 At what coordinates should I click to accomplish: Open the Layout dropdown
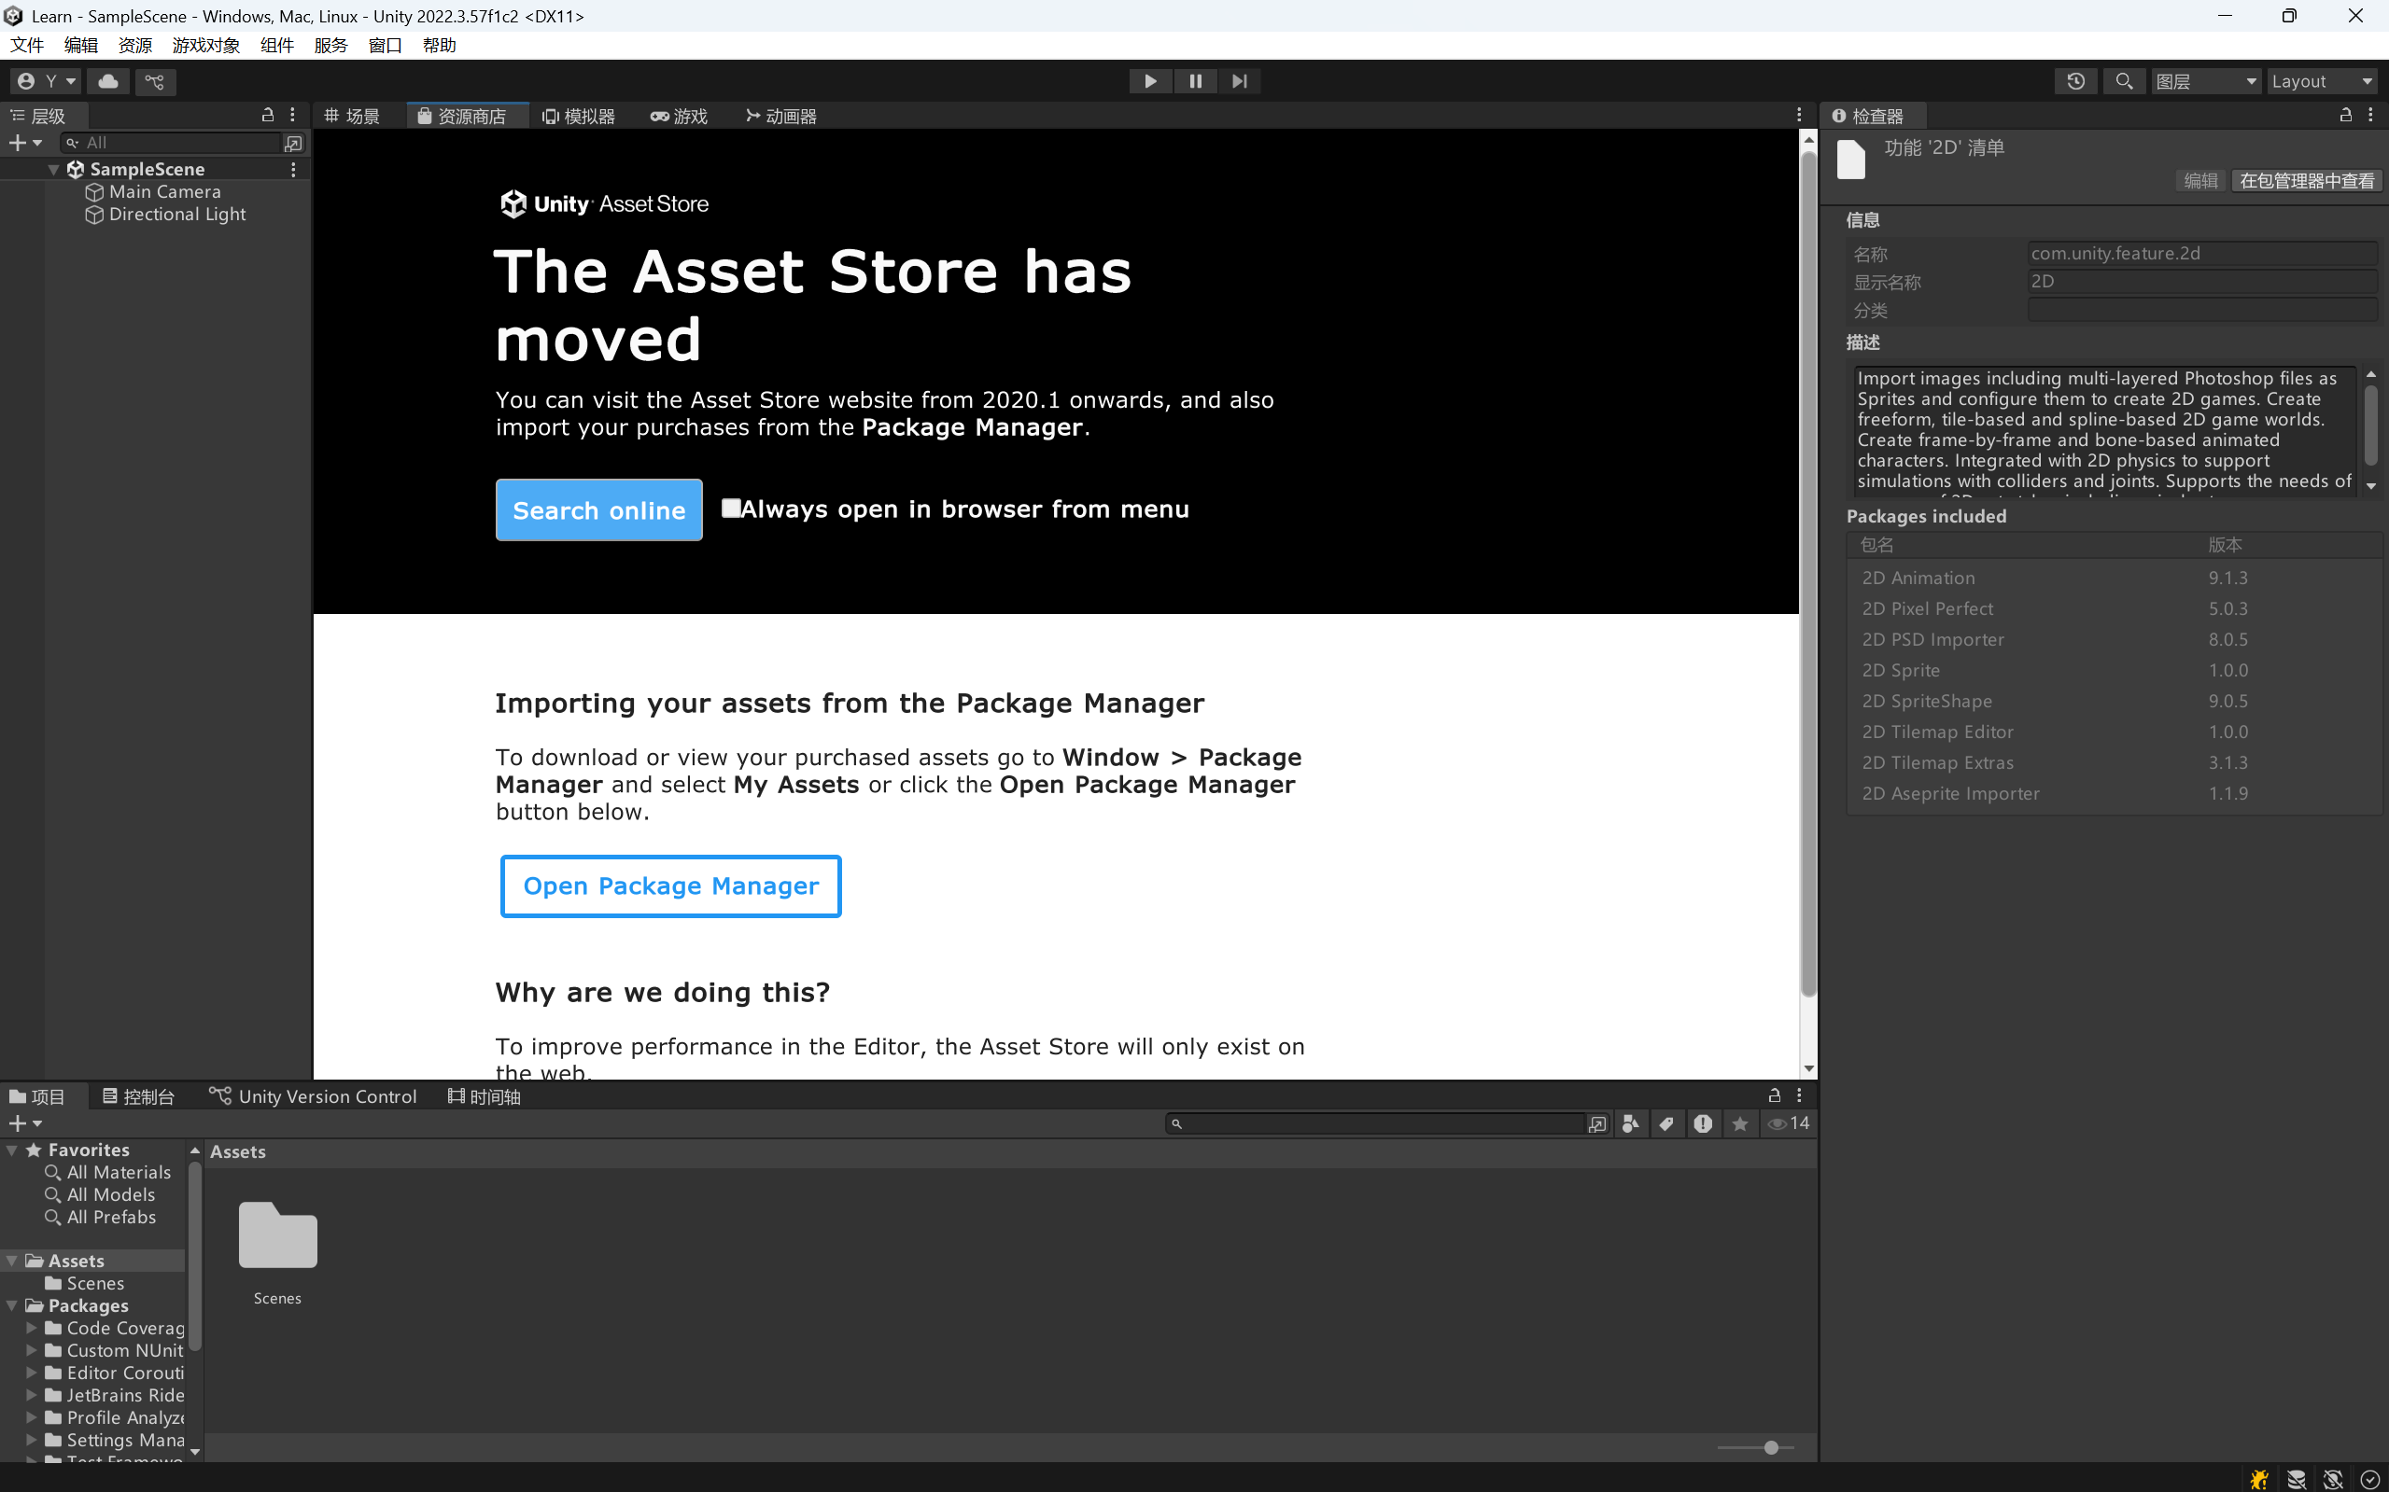2322,81
